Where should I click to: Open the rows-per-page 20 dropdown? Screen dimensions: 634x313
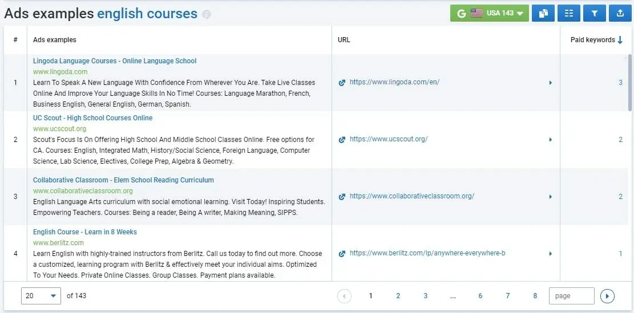tap(41, 296)
